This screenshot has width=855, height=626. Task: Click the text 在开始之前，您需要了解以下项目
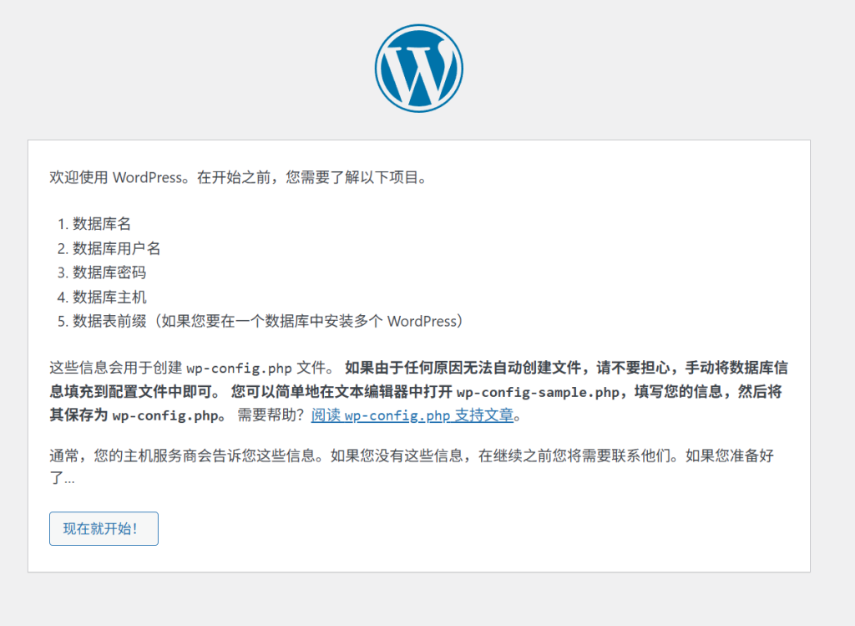tap(312, 177)
